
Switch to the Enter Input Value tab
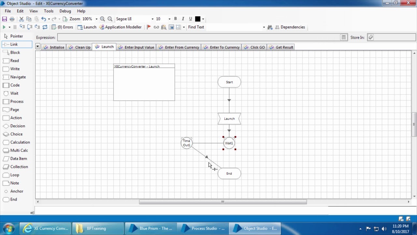point(136,47)
